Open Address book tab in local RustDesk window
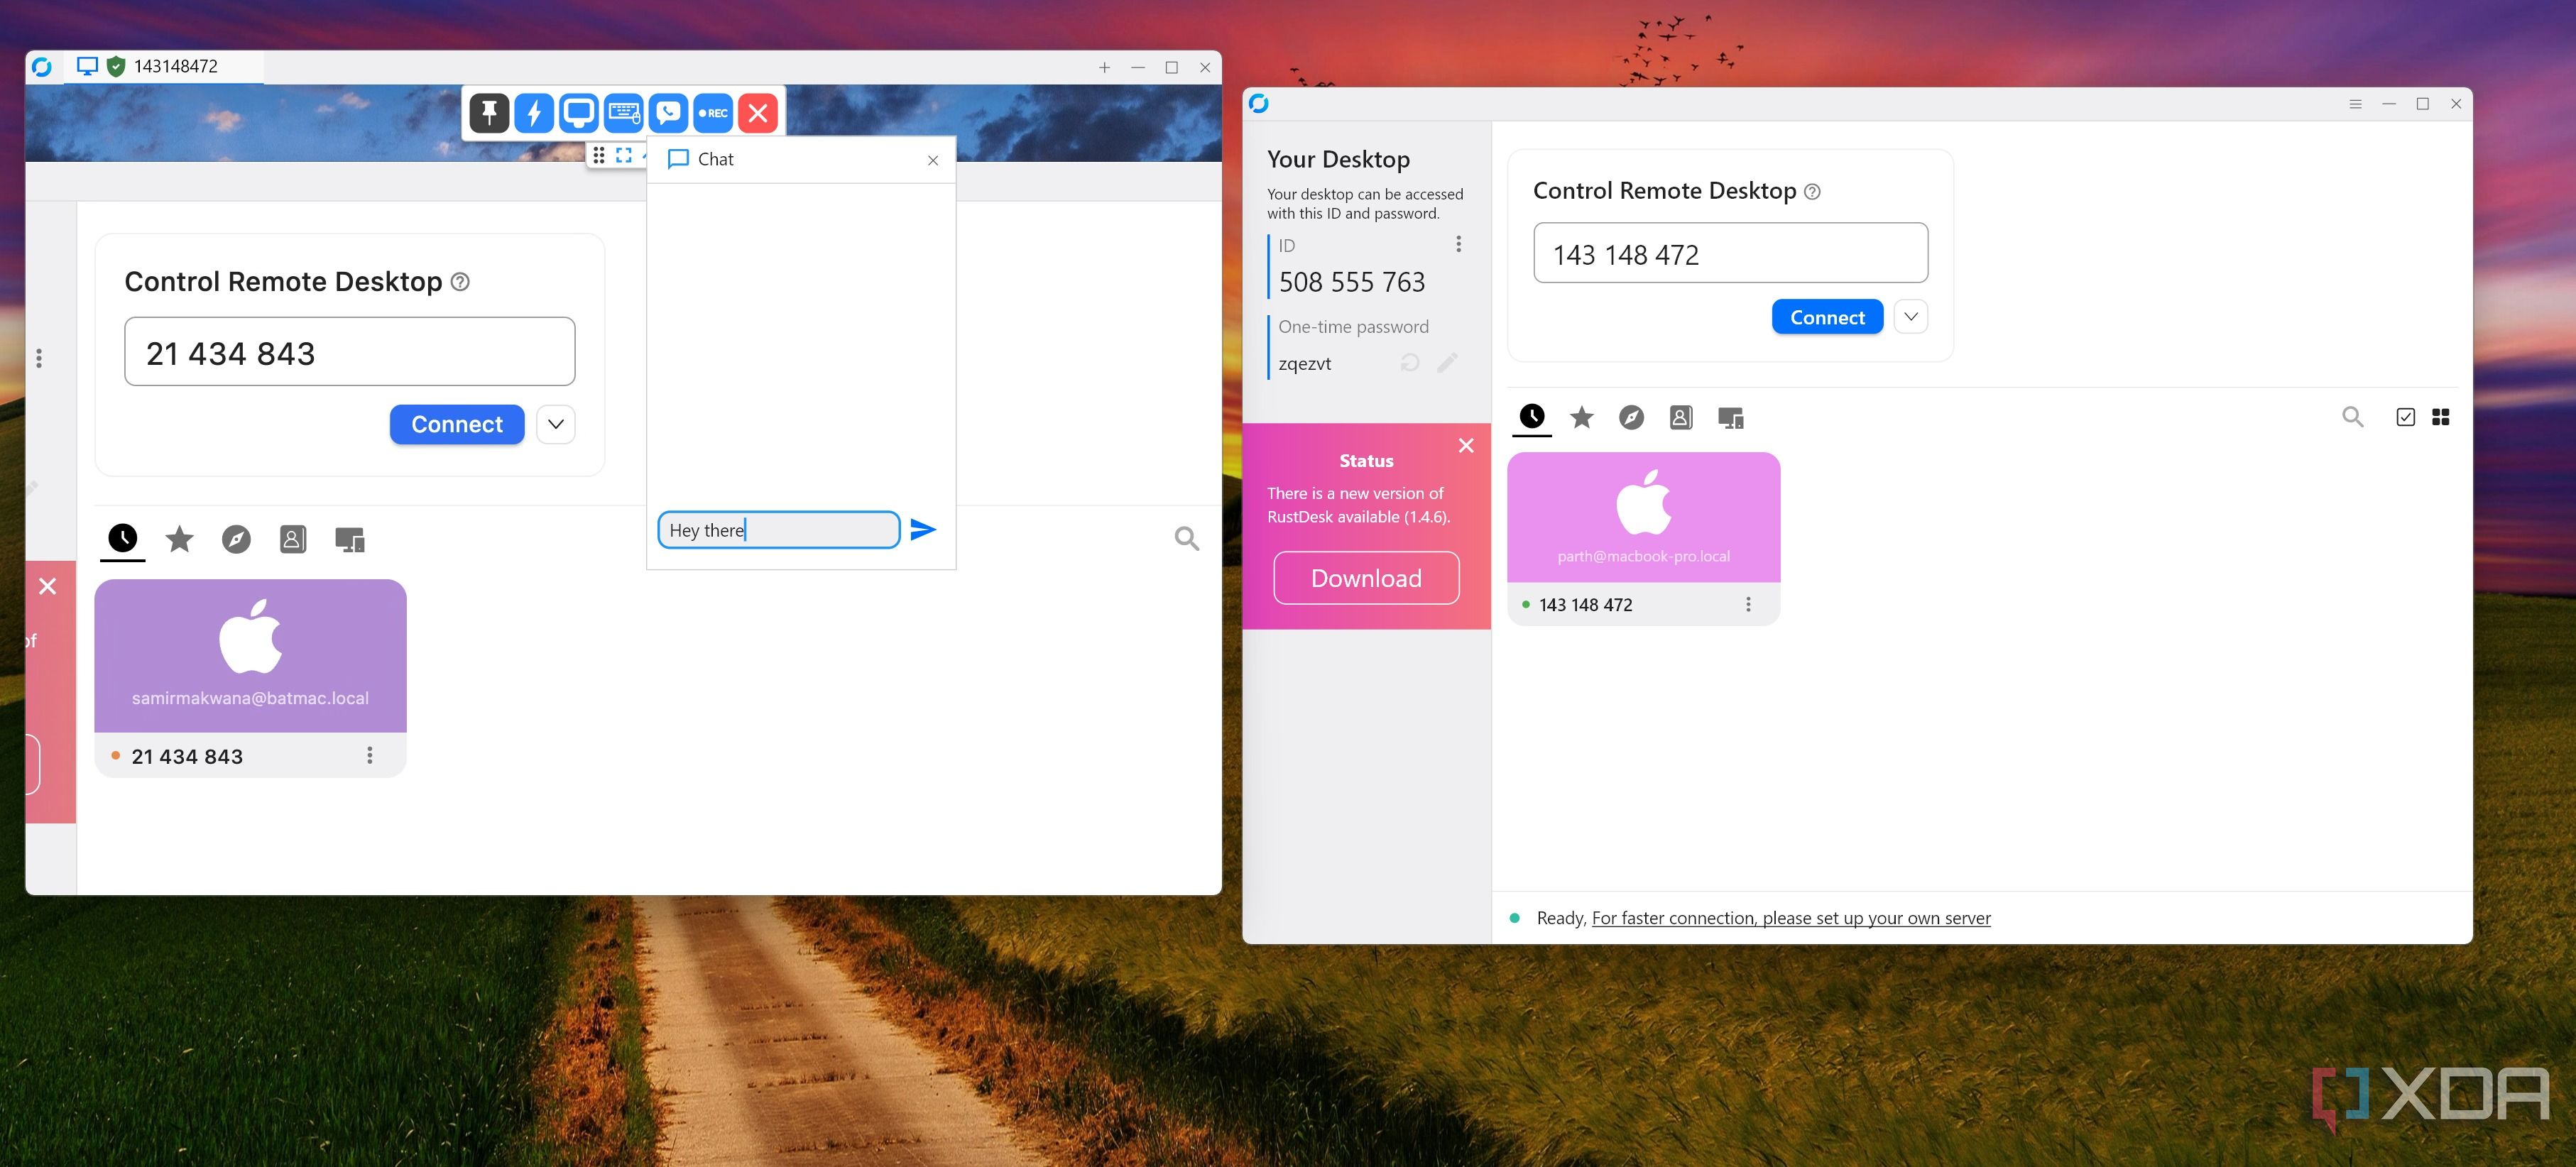Image resolution: width=2576 pixels, height=1167 pixels. pyautogui.click(x=1681, y=417)
